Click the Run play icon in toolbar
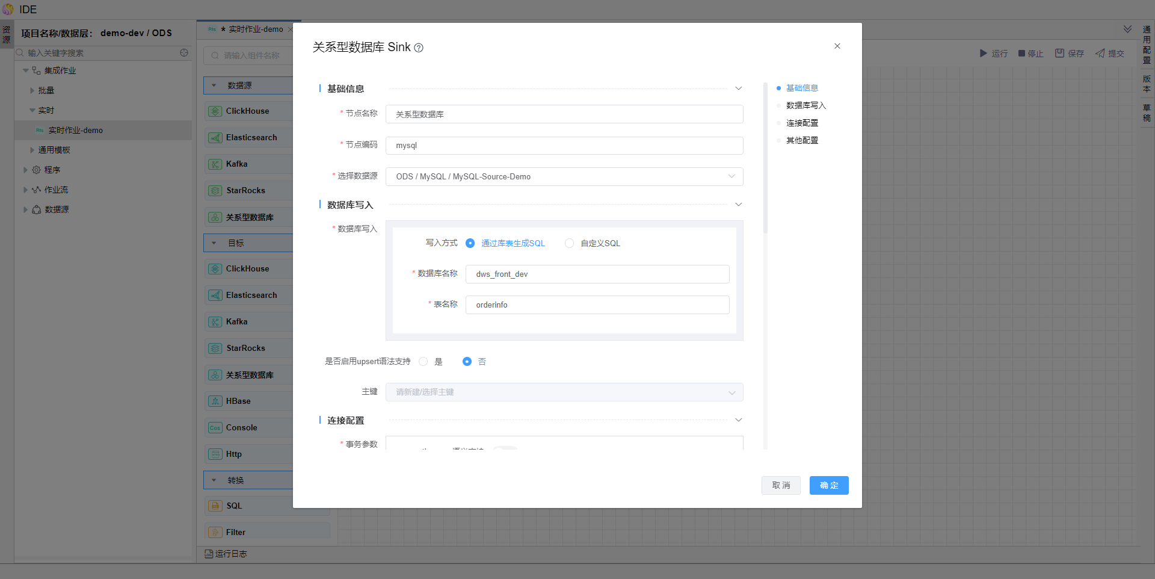This screenshot has width=1155, height=579. pyautogui.click(x=983, y=54)
